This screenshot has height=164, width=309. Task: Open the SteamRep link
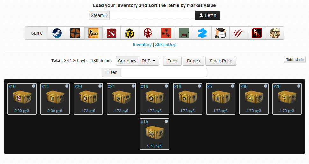point(166,45)
